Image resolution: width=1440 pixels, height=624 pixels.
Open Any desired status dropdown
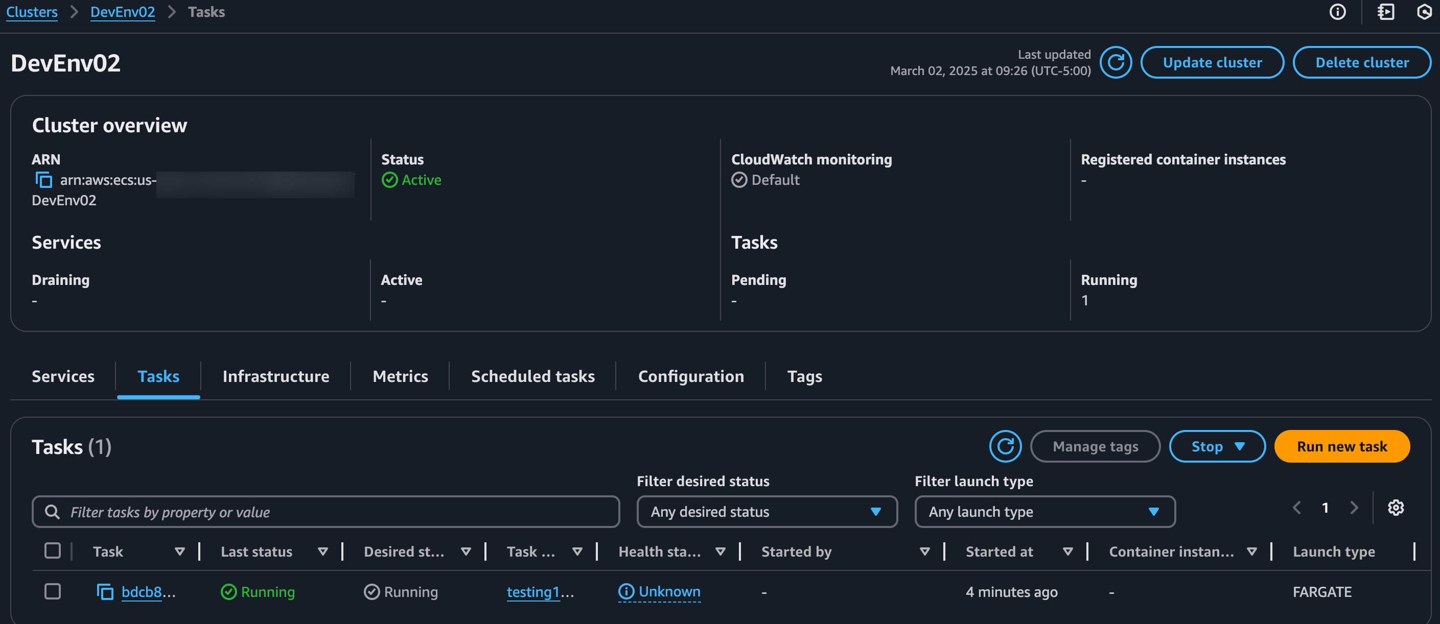click(x=767, y=511)
